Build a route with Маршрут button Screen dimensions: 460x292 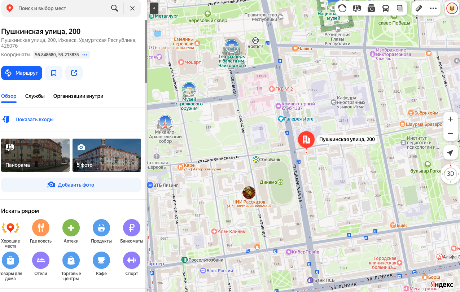coord(22,73)
